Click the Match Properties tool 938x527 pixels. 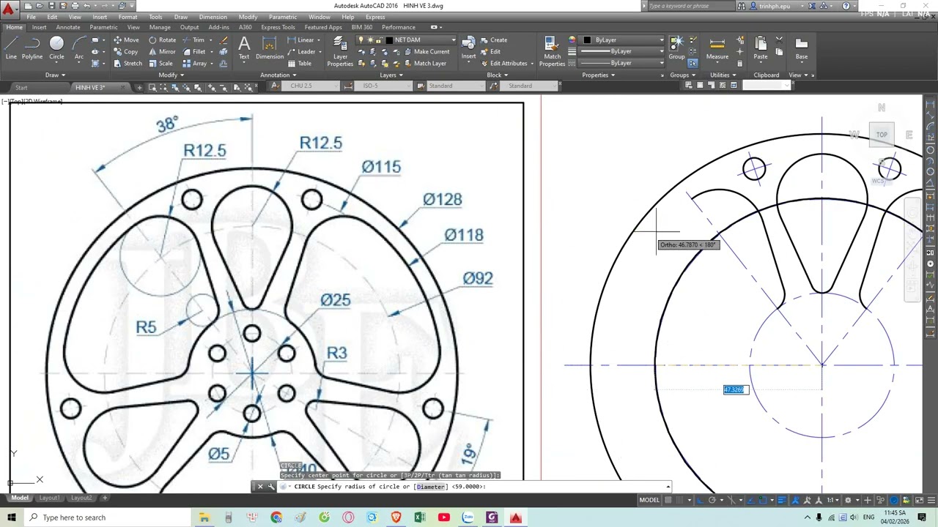[552, 51]
